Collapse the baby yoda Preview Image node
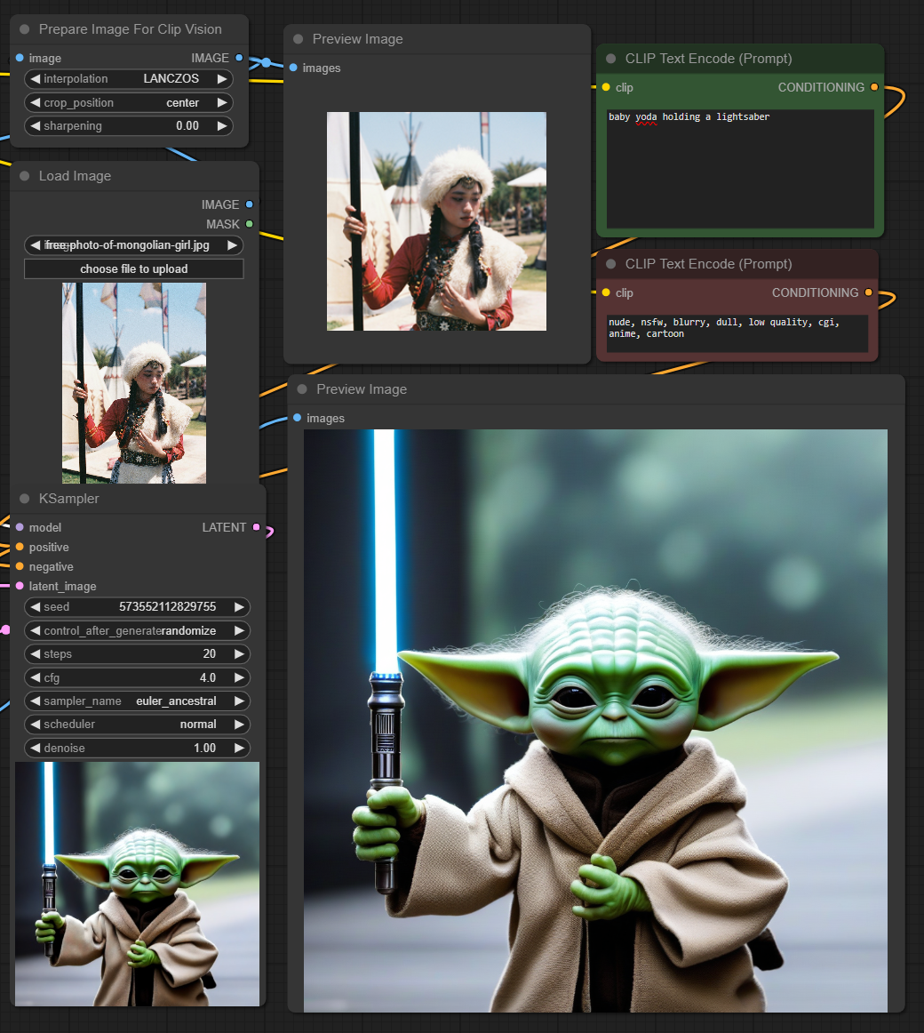The width and height of the screenshot is (924, 1033). click(x=302, y=389)
